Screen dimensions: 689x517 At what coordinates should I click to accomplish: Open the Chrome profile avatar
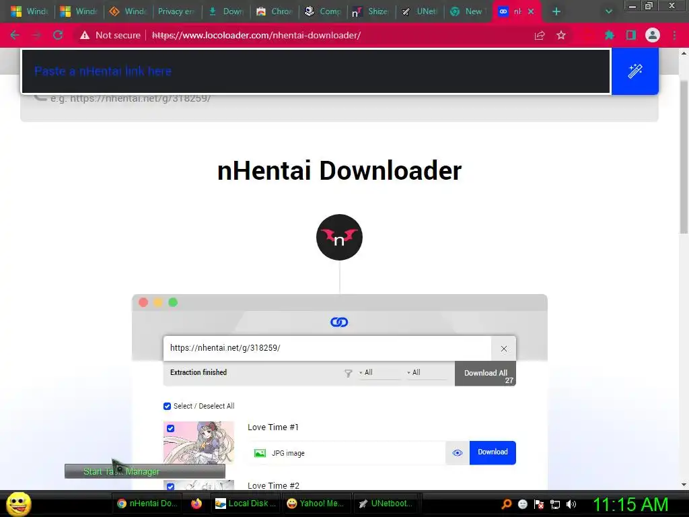point(653,35)
